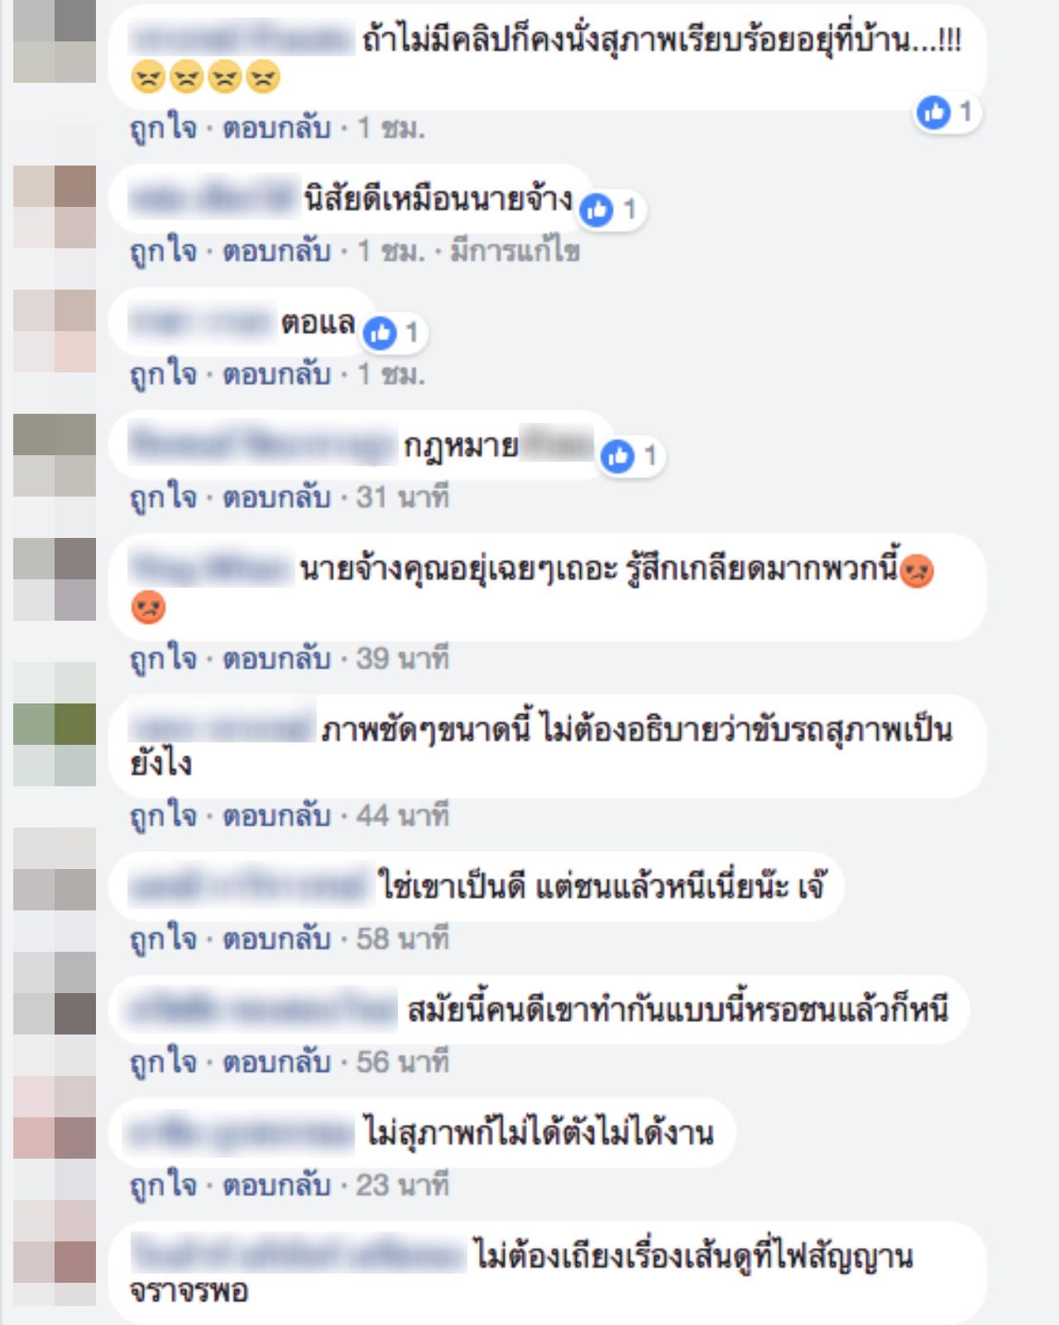The image size is (1059, 1325).
Task: Open blurred commenter name before สมัยนี้คนดี comment
Action: pos(263,1011)
